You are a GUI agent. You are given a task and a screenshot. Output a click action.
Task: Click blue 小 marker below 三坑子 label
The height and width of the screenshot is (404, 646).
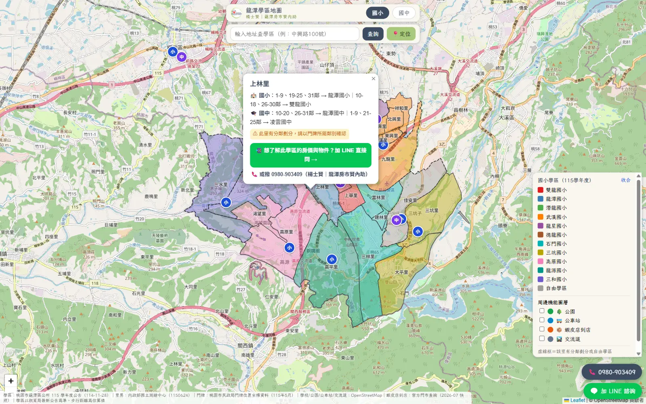tap(418, 231)
